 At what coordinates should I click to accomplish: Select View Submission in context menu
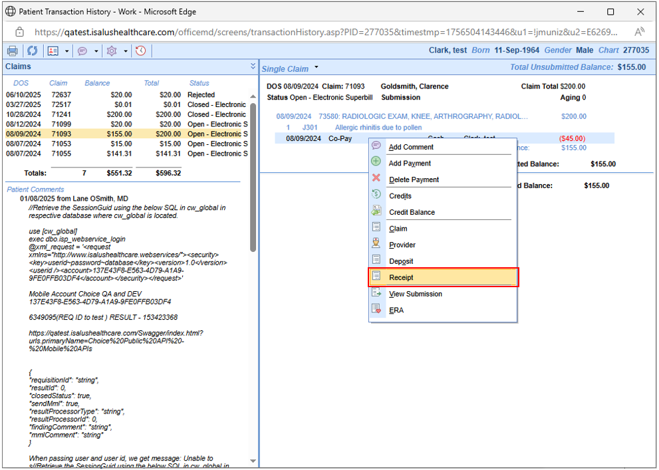[415, 294]
